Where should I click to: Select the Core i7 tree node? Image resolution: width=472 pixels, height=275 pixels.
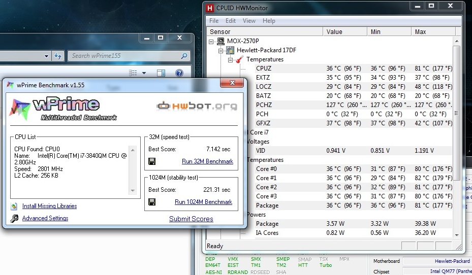(x=259, y=132)
